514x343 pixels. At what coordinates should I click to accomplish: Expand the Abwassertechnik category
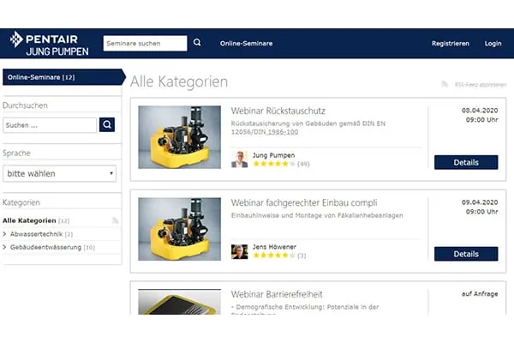pyautogui.click(x=5, y=234)
